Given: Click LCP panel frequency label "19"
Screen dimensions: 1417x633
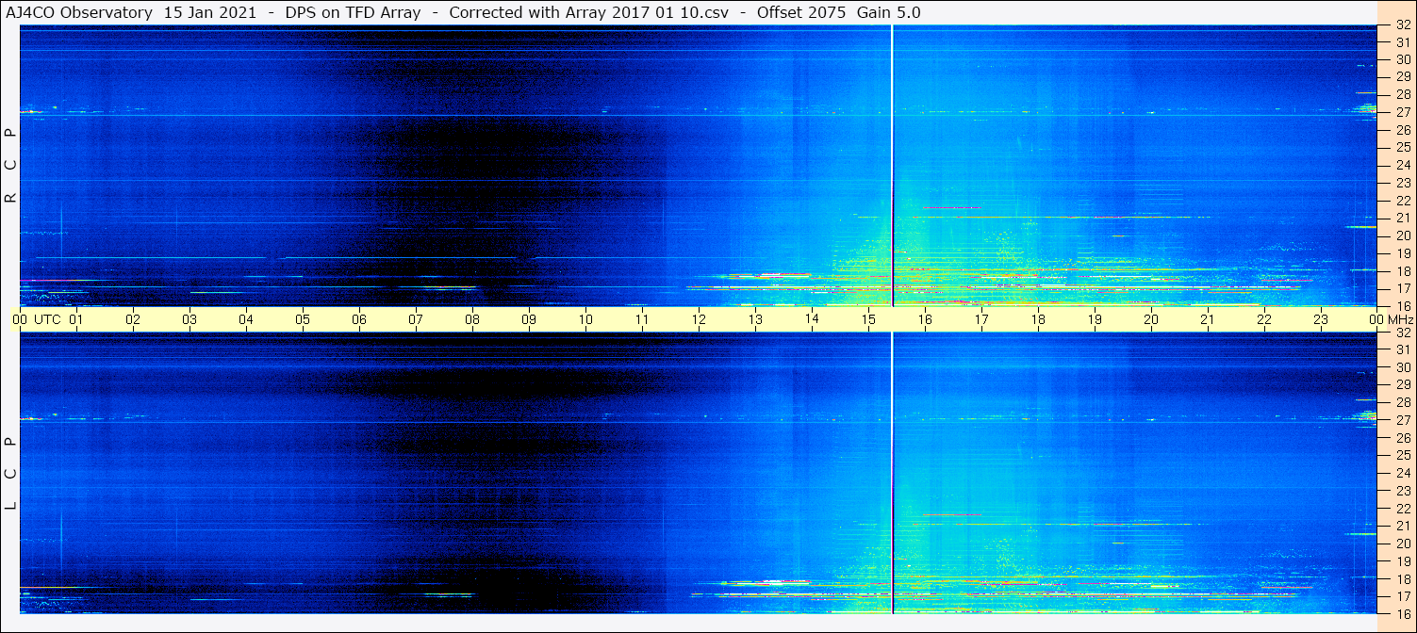Looking at the screenshot, I should click(x=1403, y=560).
